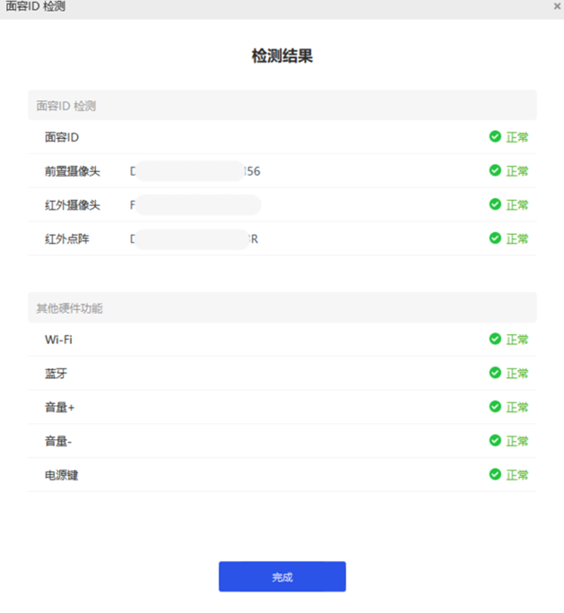
Task: Click the status icon beside 音量-
Action: [494, 440]
